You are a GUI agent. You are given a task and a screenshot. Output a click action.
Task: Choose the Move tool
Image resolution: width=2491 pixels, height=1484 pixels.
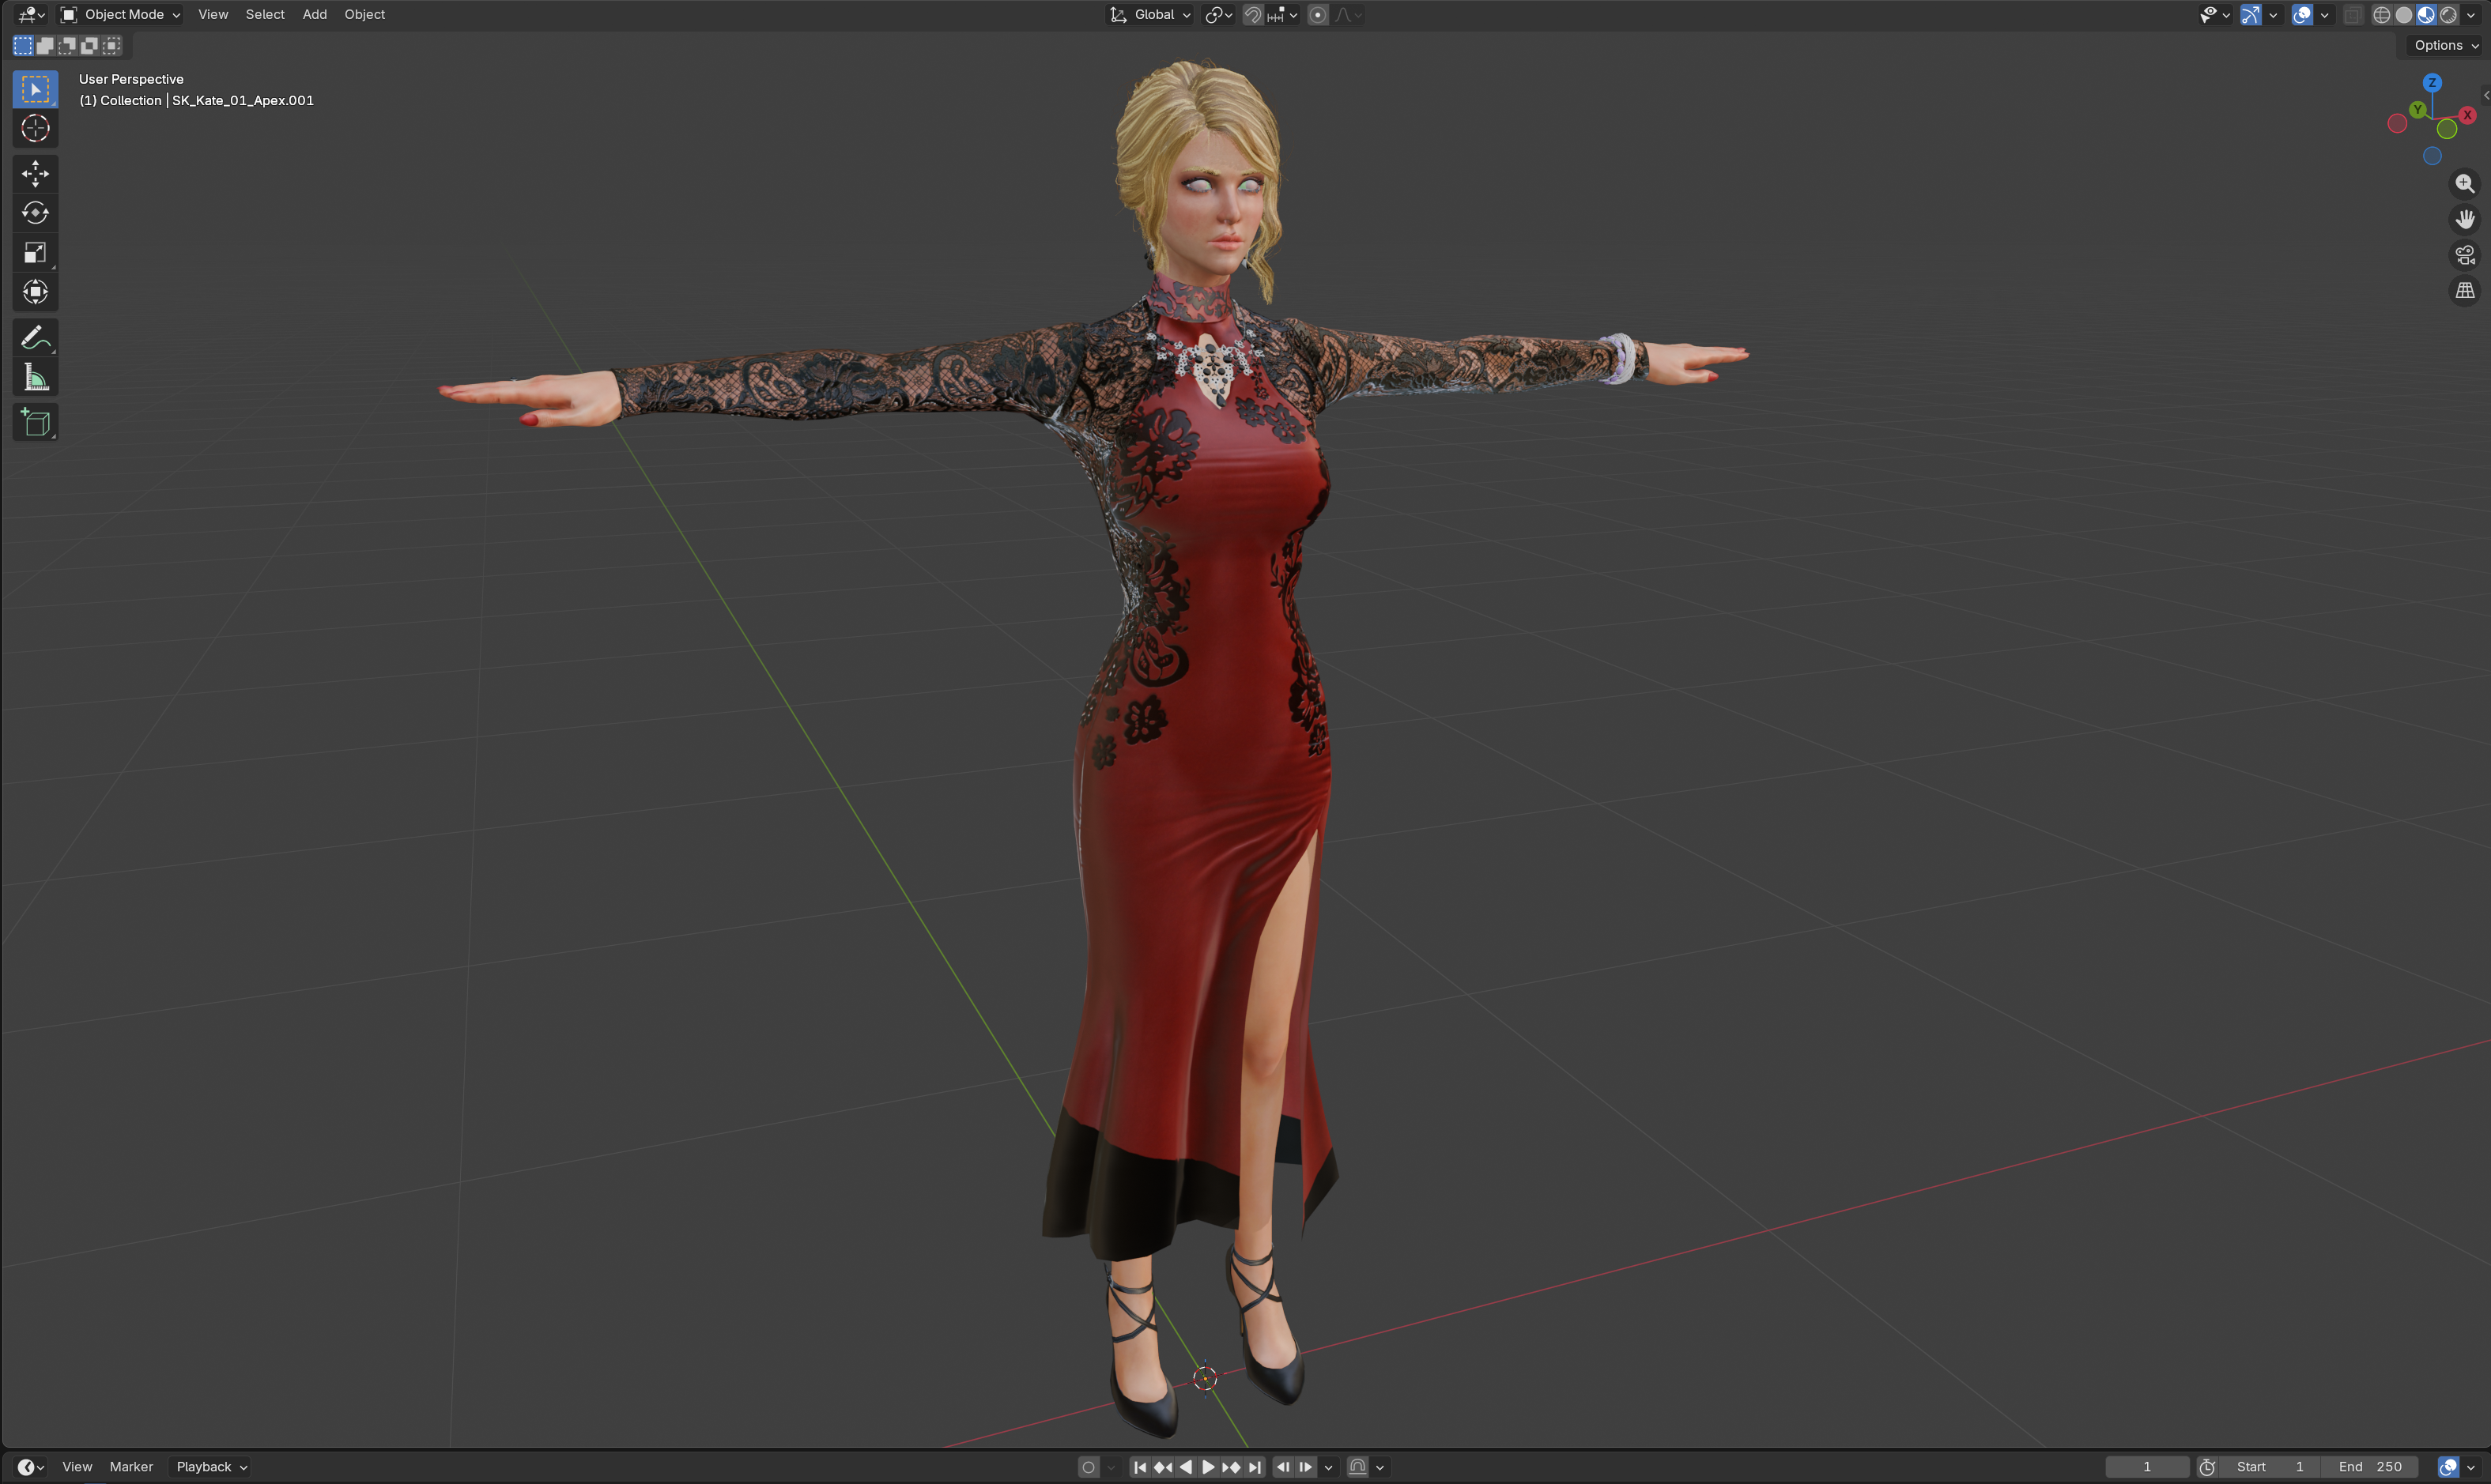pos(35,173)
